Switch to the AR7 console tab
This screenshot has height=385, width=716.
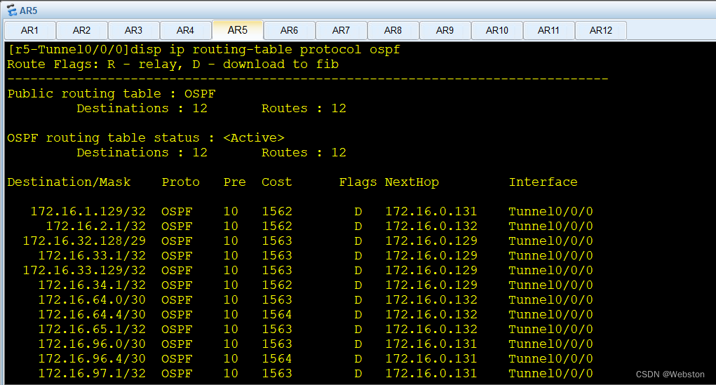(x=341, y=31)
